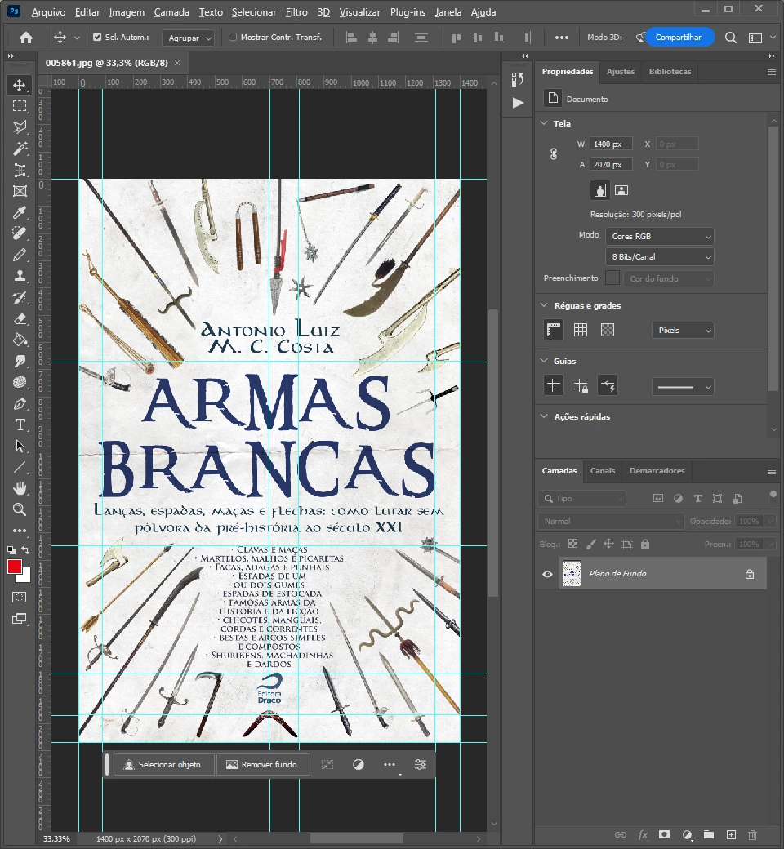Switch to the Bibliotecas tab
The width and height of the screenshot is (784, 849).
[x=670, y=72]
